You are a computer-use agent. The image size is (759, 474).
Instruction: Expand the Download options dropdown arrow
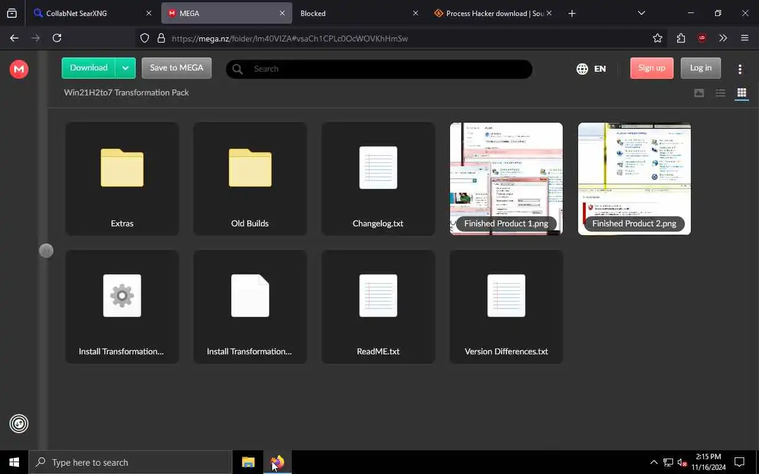[x=125, y=68]
